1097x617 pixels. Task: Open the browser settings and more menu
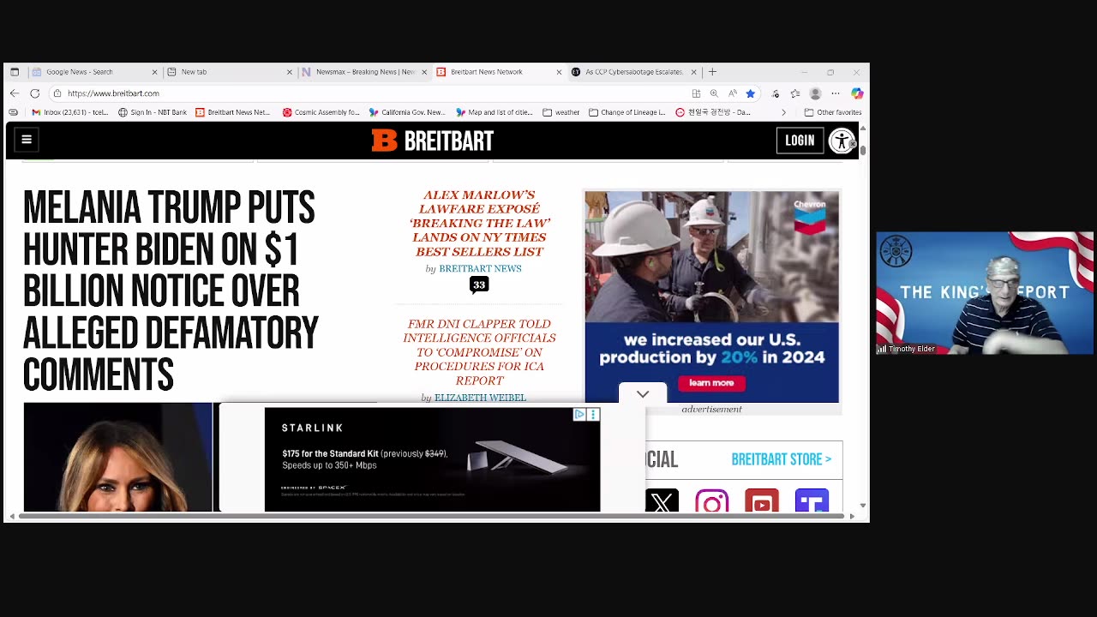(x=836, y=93)
